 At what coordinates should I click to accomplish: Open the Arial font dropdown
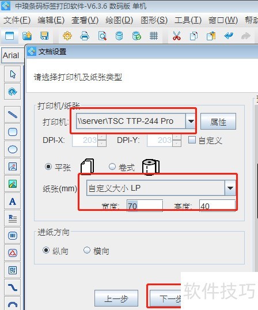pyautogui.click(x=13, y=55)
